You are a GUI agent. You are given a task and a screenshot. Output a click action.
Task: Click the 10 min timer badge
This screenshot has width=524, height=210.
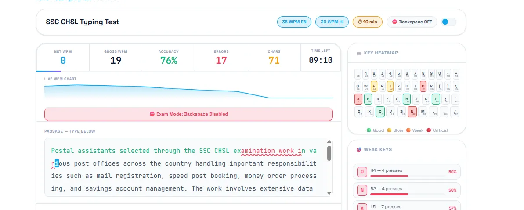tap(367, 22)
